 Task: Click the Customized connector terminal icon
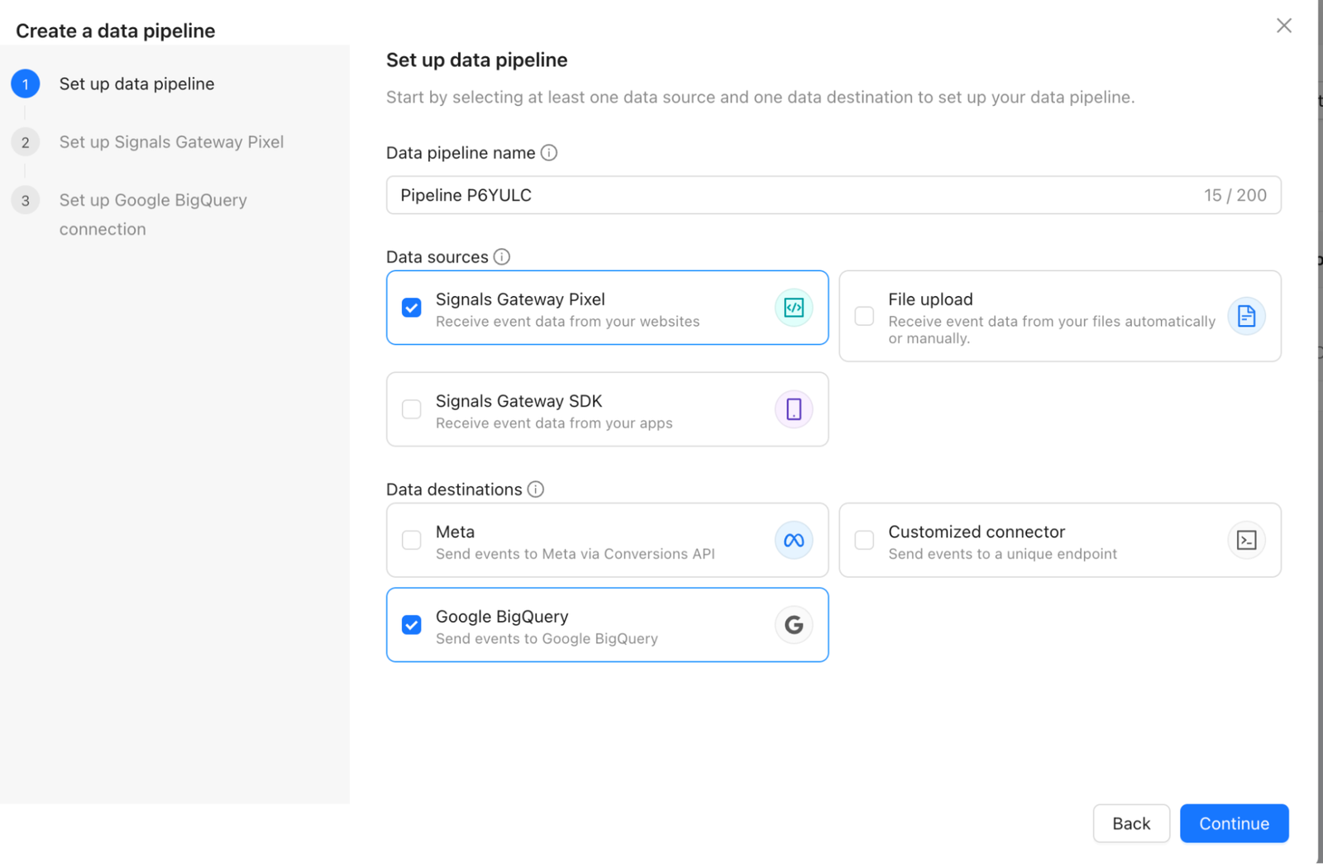point(1246,540)
